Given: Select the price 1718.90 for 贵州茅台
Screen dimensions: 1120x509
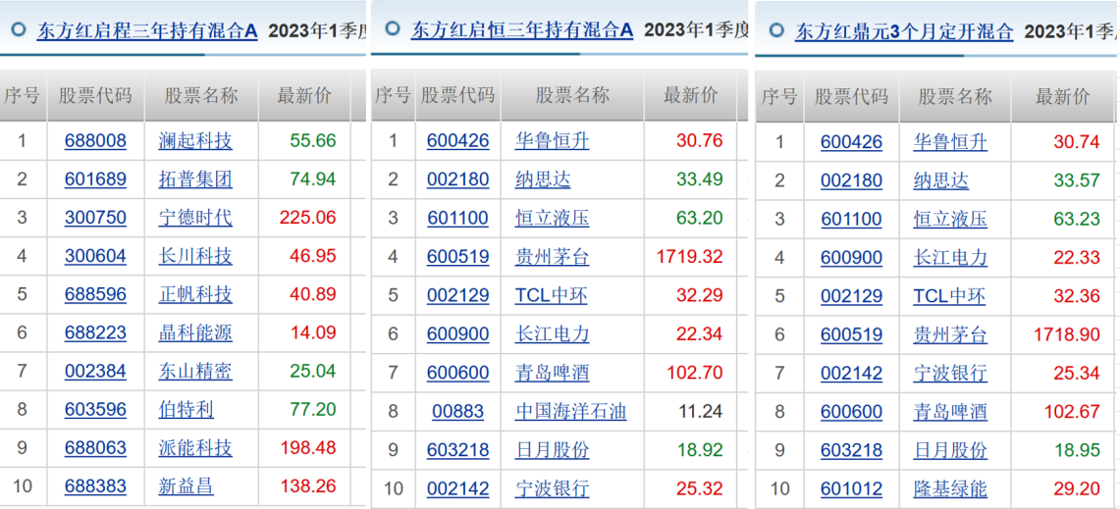Looking at the screenshot, I should point(1067,334).
